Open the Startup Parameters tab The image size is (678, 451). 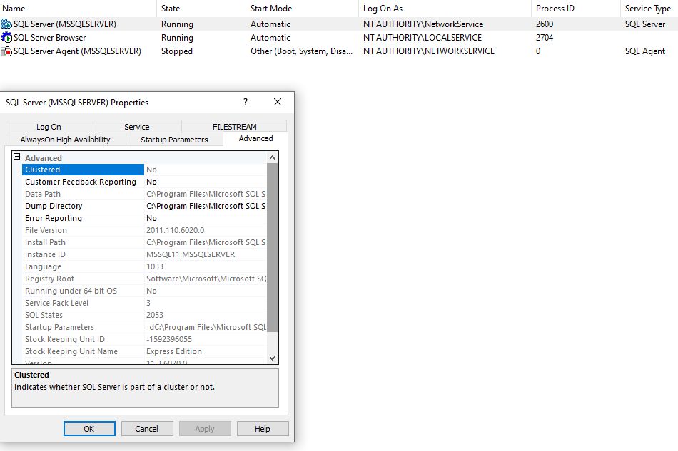click(174, 140)
